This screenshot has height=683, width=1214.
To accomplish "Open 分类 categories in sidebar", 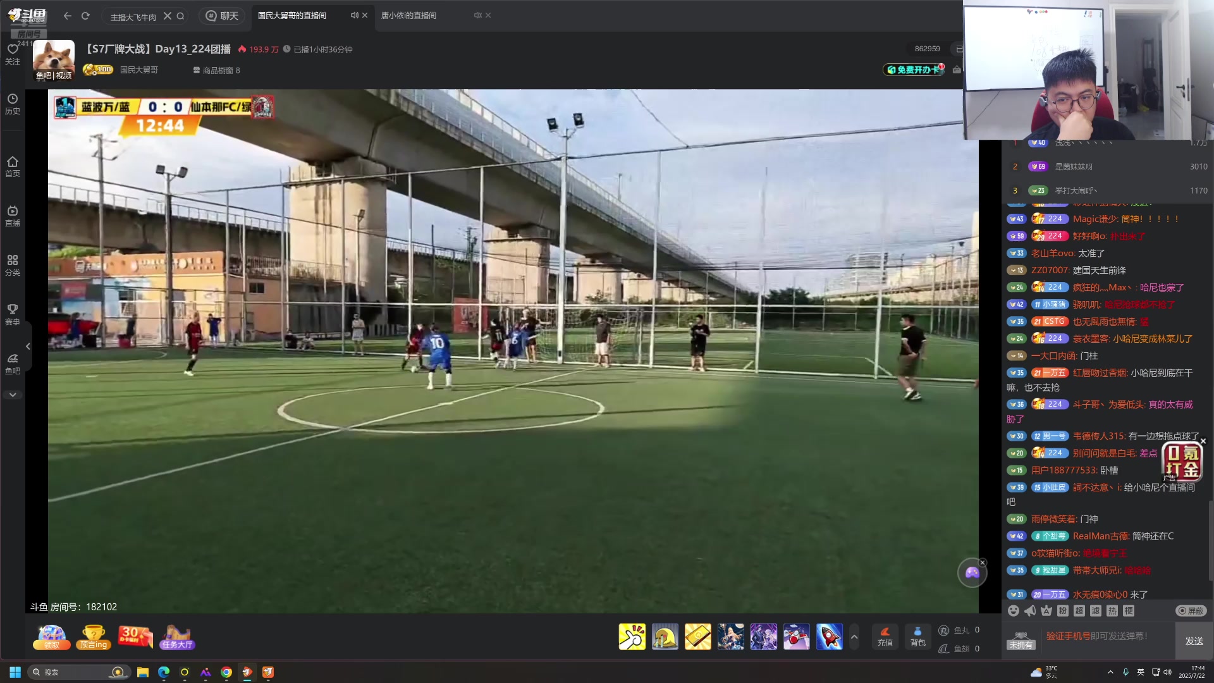I will pos(13,266).
